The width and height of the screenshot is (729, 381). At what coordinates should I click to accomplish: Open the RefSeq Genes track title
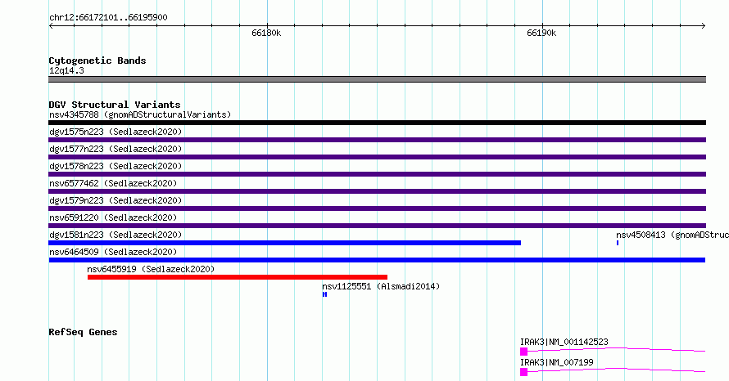point(83,332)
